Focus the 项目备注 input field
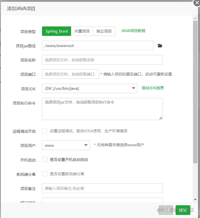The height and width of the screenshot is (218, 200). click(x=102, y=188)
